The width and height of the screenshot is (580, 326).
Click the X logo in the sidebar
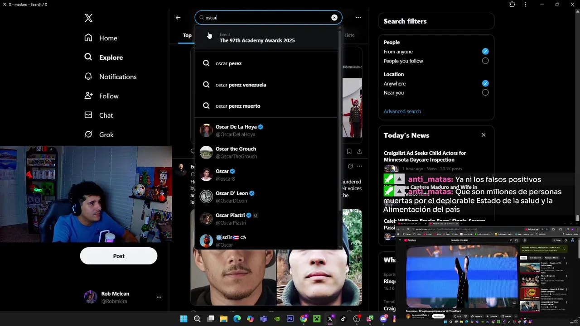(x=88, y=18)
